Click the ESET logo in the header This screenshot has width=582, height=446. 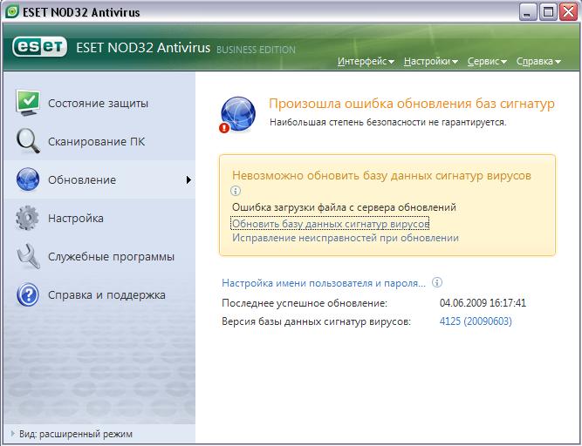point(40,47)
